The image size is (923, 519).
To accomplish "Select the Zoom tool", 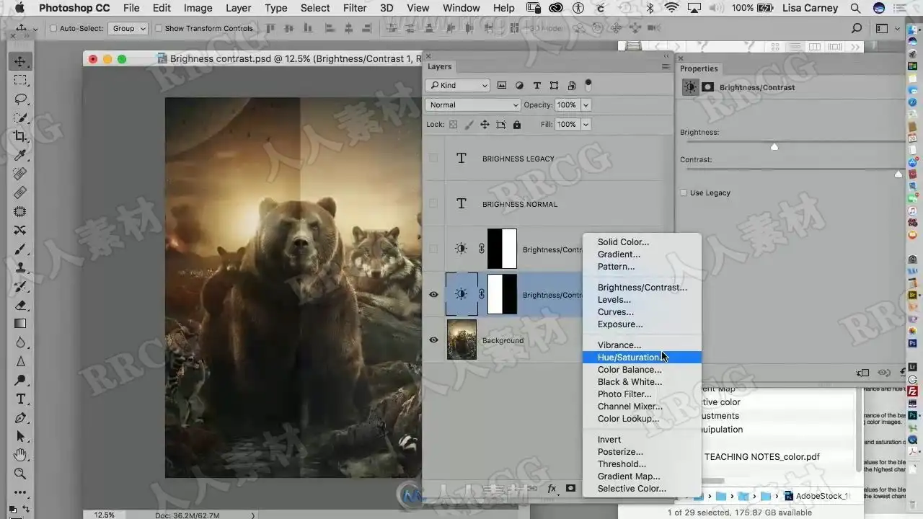I will point(20,474).
